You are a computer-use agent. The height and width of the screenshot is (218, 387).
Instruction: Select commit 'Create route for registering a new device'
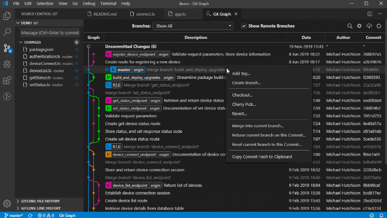click(x=235, y=62)
